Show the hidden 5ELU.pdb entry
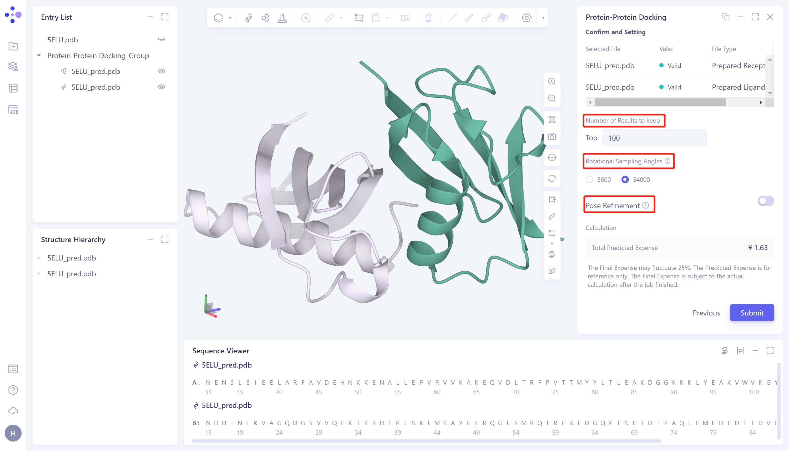789x451 pixels. click(x=161, y=40)
